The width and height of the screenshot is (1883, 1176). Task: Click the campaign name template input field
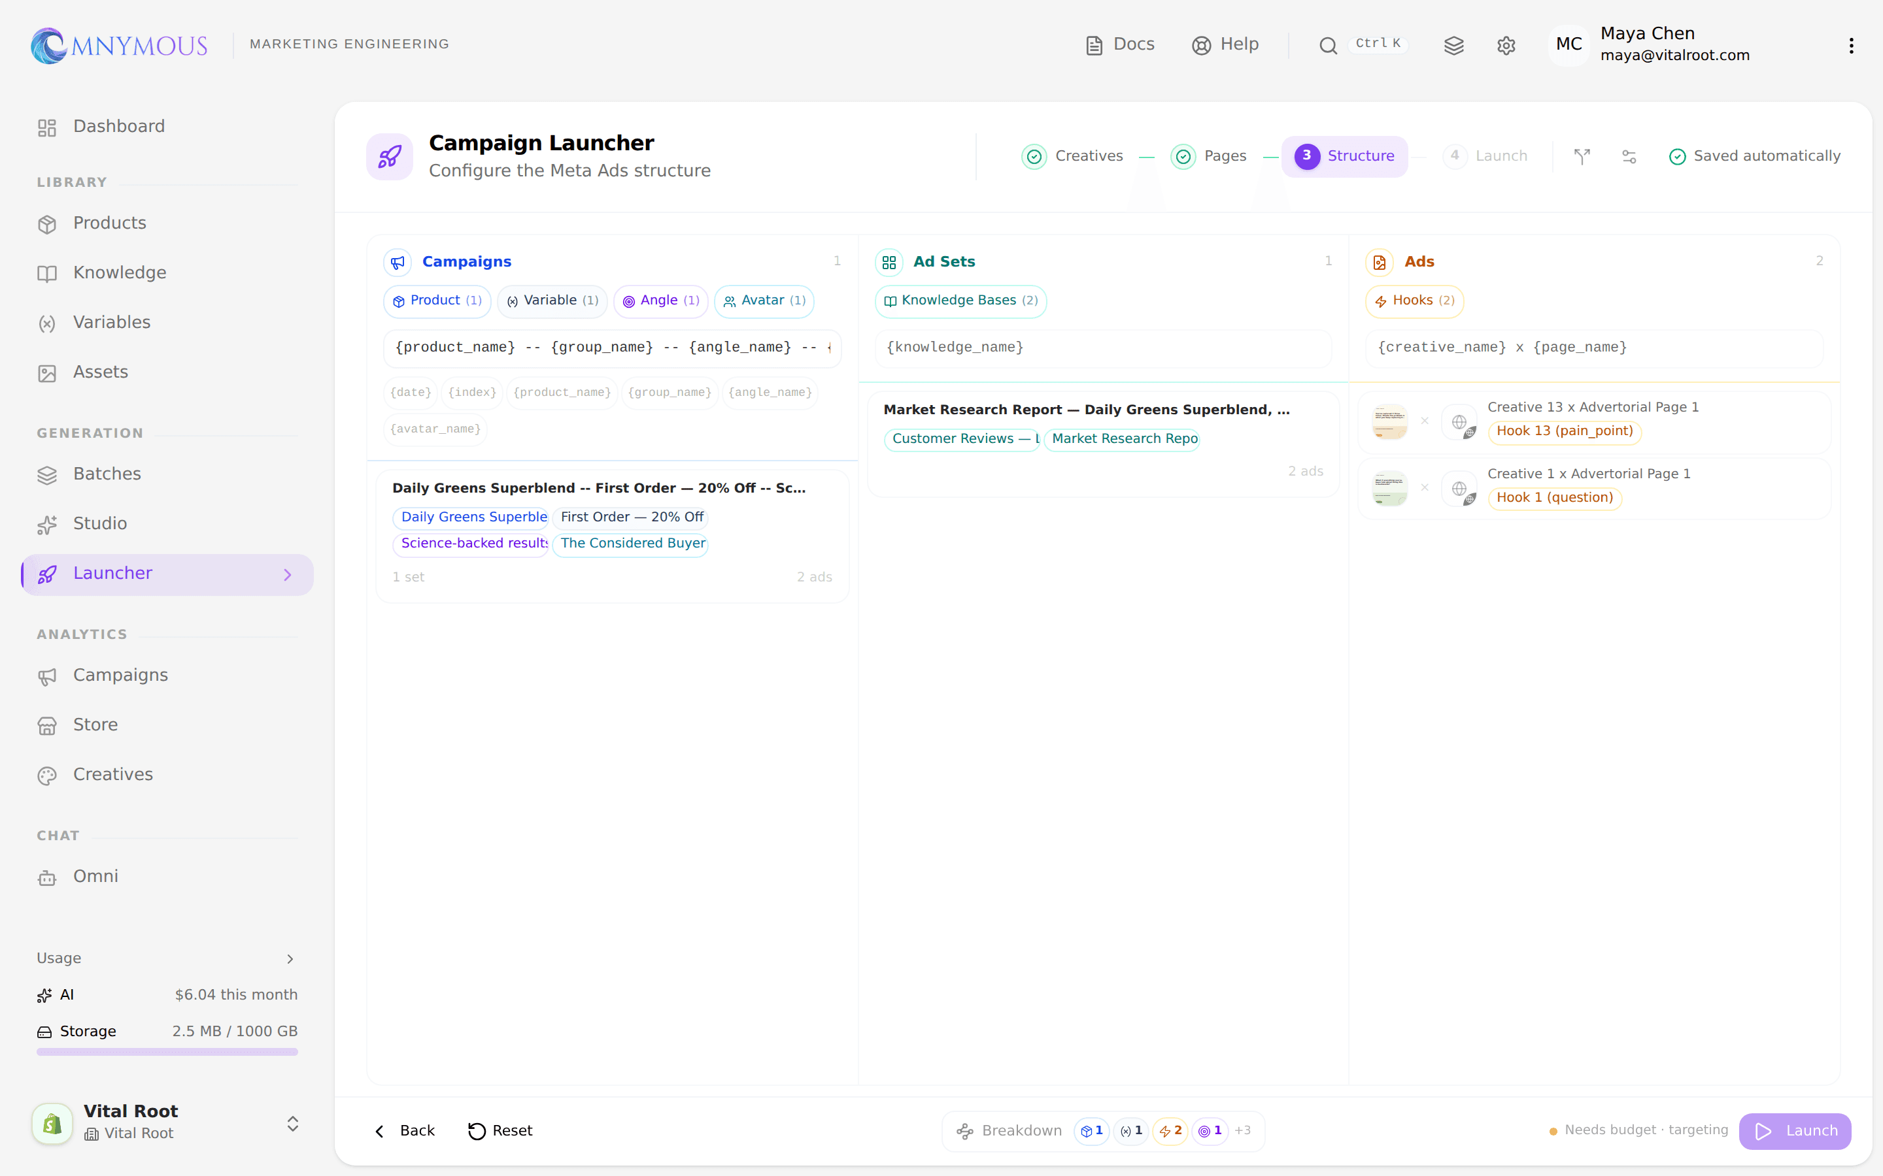pos(613,348)
